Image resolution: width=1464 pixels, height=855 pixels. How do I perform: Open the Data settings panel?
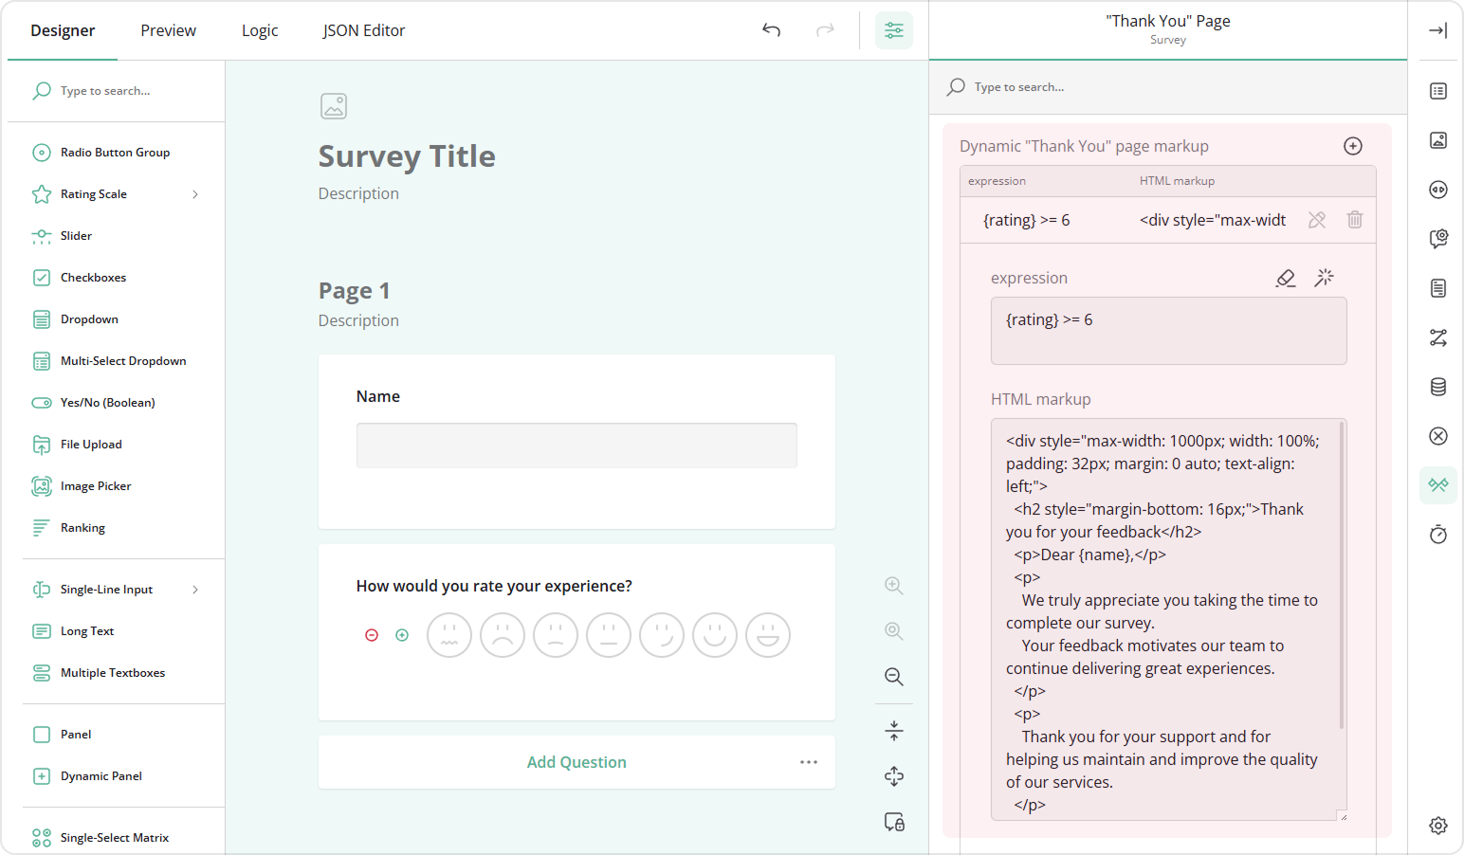(x=1437, y=387)
